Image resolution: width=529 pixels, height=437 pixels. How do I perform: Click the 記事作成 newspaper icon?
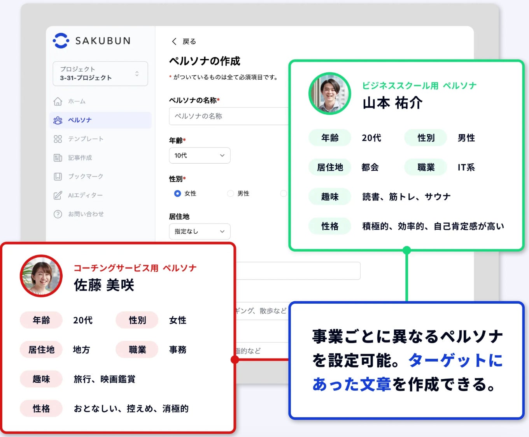pyautogui.click(x=58, y=157)
